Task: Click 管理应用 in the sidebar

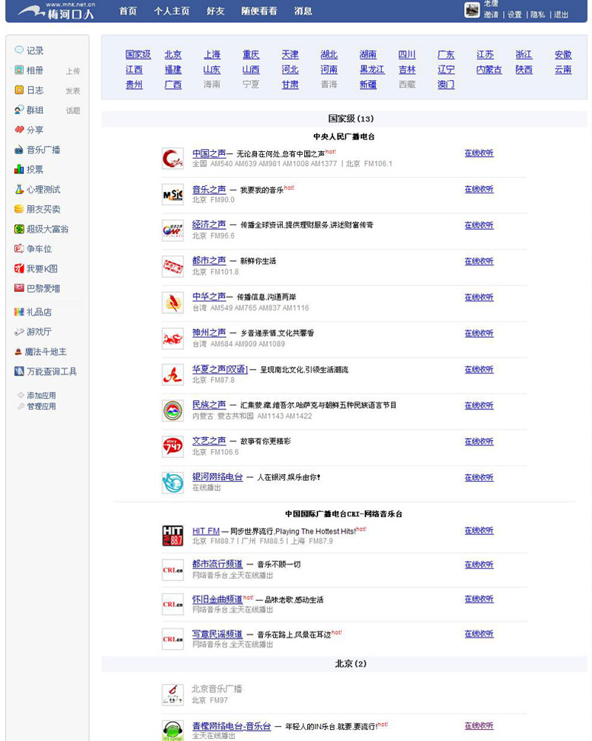Action: [x=41, y=406]
